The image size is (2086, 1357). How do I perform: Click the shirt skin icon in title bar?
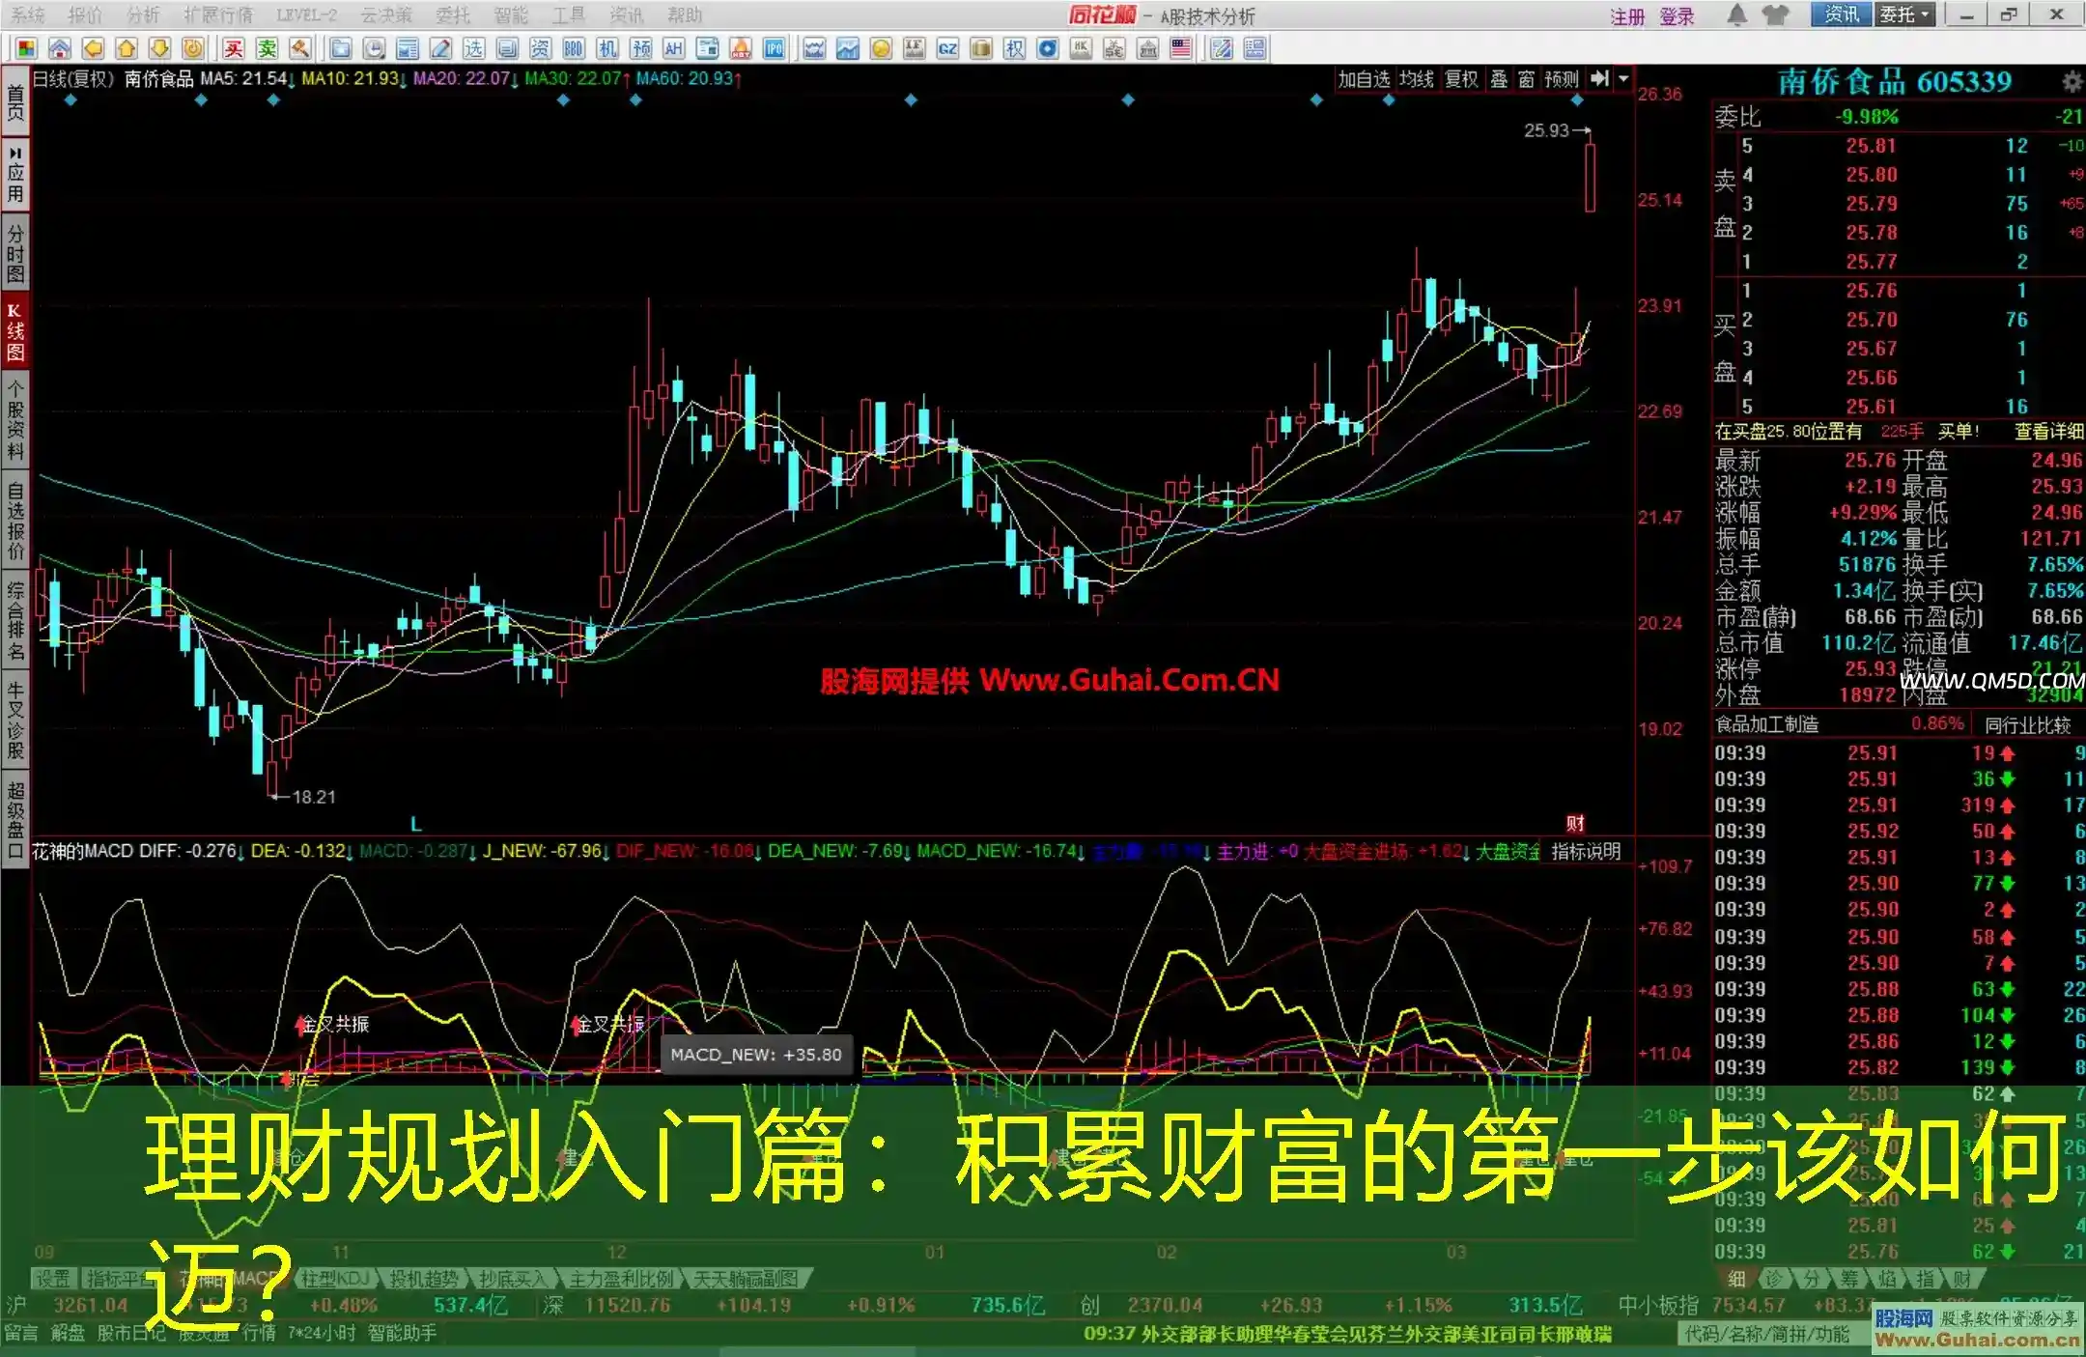pyautogui.click(x=1775, y=15)
